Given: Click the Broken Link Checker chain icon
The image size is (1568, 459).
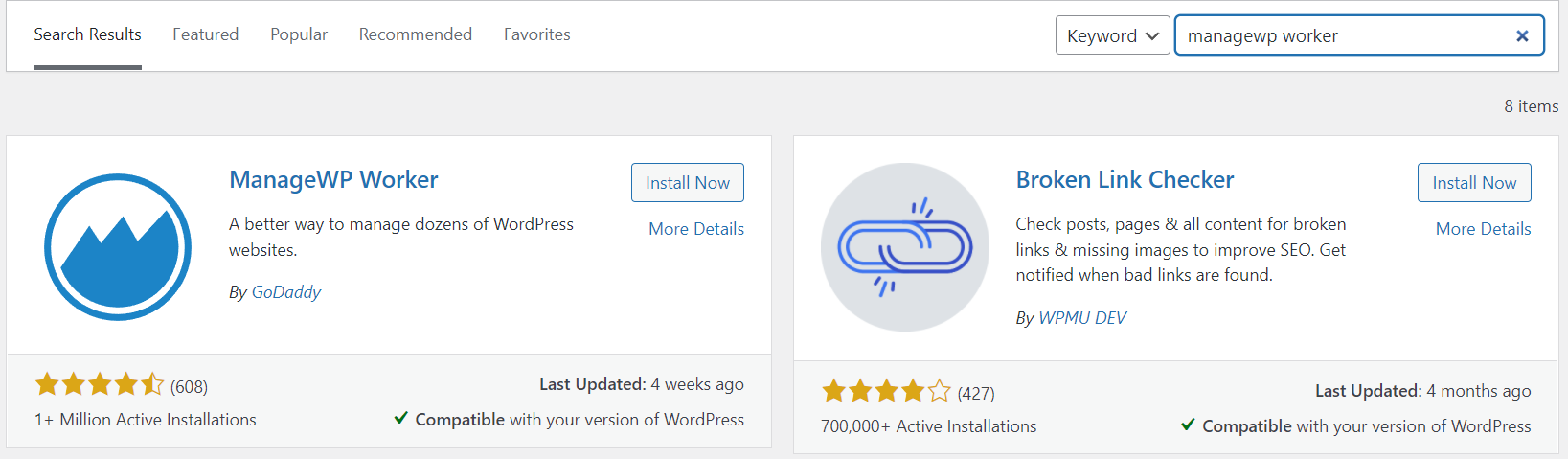Looking at the screenshot, I should click(905, 247).
